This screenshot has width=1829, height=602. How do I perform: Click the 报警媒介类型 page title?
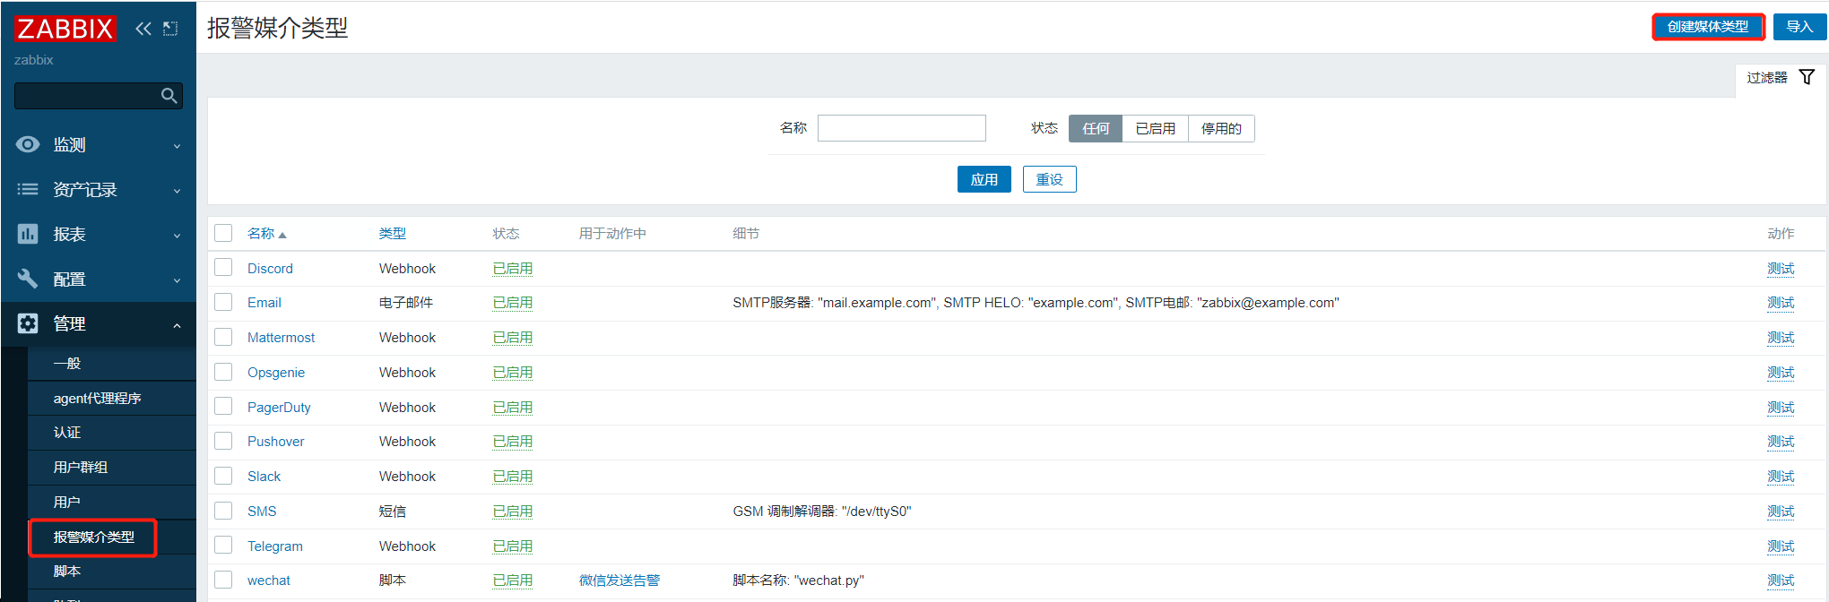point(277,28)
